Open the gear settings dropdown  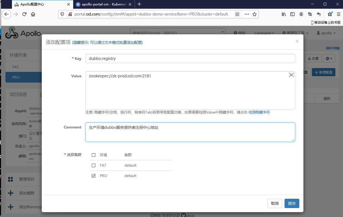click(x=329, y=58)
